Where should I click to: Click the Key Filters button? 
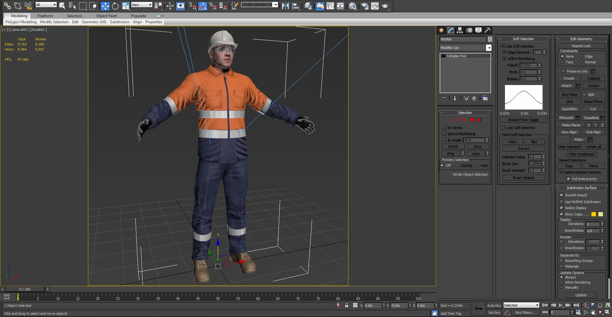coord(525,313)
